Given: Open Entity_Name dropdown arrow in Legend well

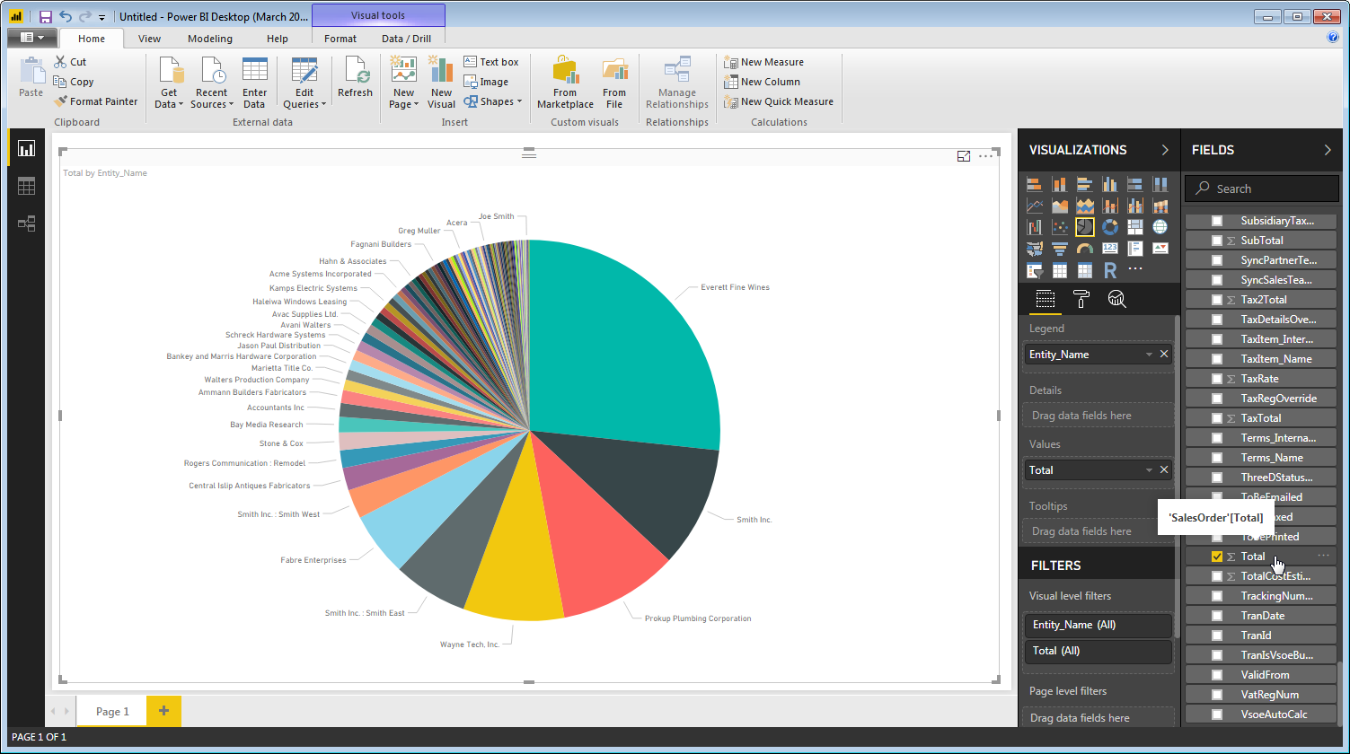Looking at the screenshot, I should point(1149,355).
